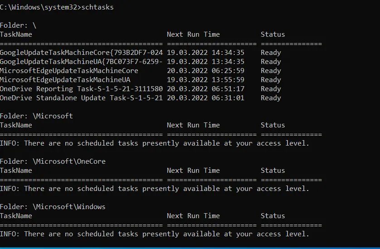Click next run time 20.03.2022 06:31:01

(205, 98)
